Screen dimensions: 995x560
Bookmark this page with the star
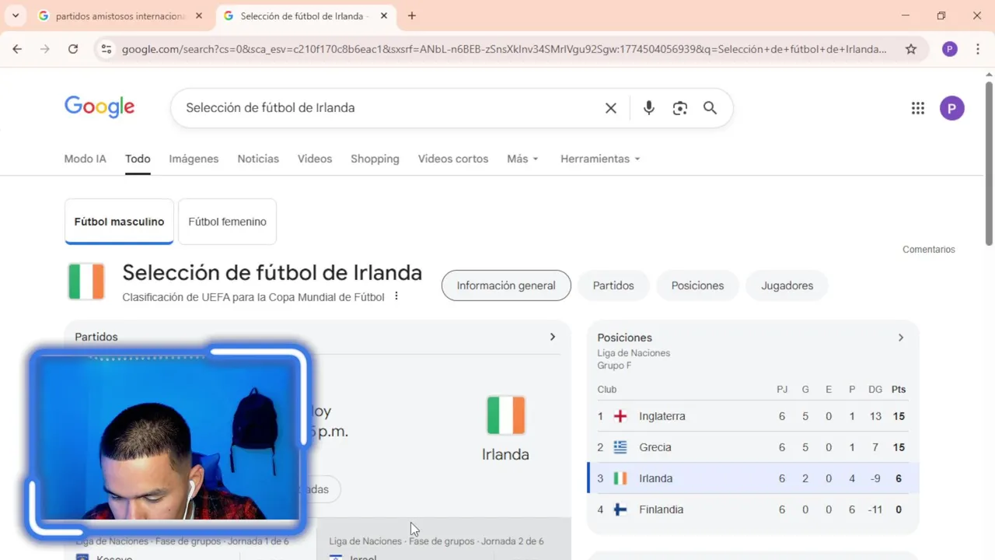click(x=911, y=49)
